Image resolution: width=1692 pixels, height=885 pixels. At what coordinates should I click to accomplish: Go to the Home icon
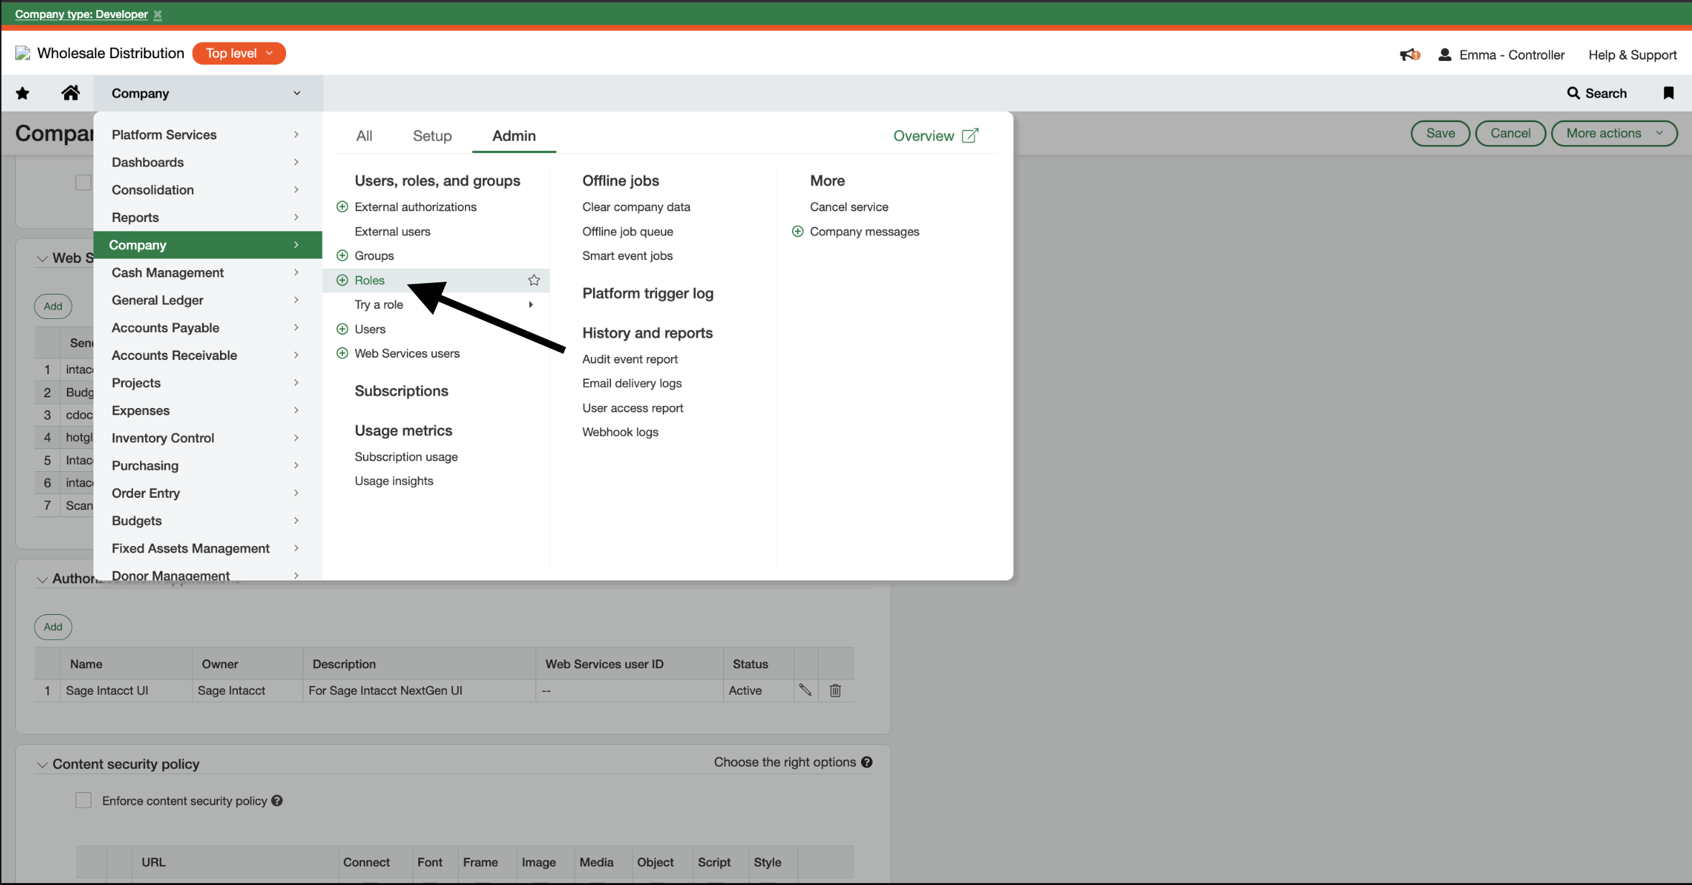tap(70, 93)
